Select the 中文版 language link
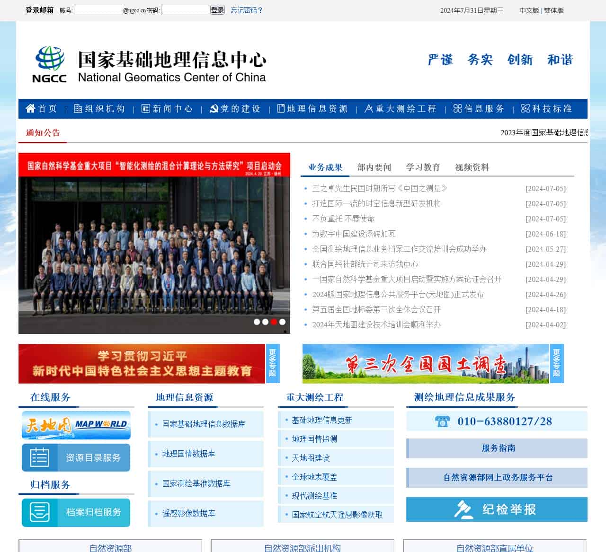Viewport: 606px width, 552px height. tap(529, 10)
